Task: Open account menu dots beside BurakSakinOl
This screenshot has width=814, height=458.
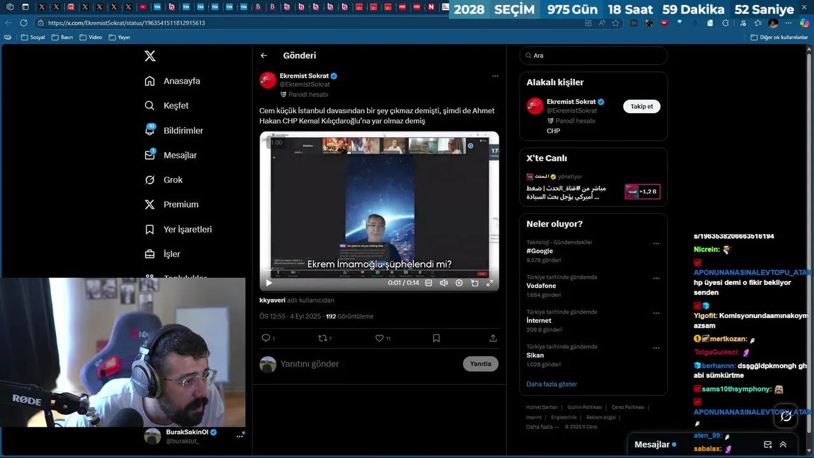Action: click(240, 436)
